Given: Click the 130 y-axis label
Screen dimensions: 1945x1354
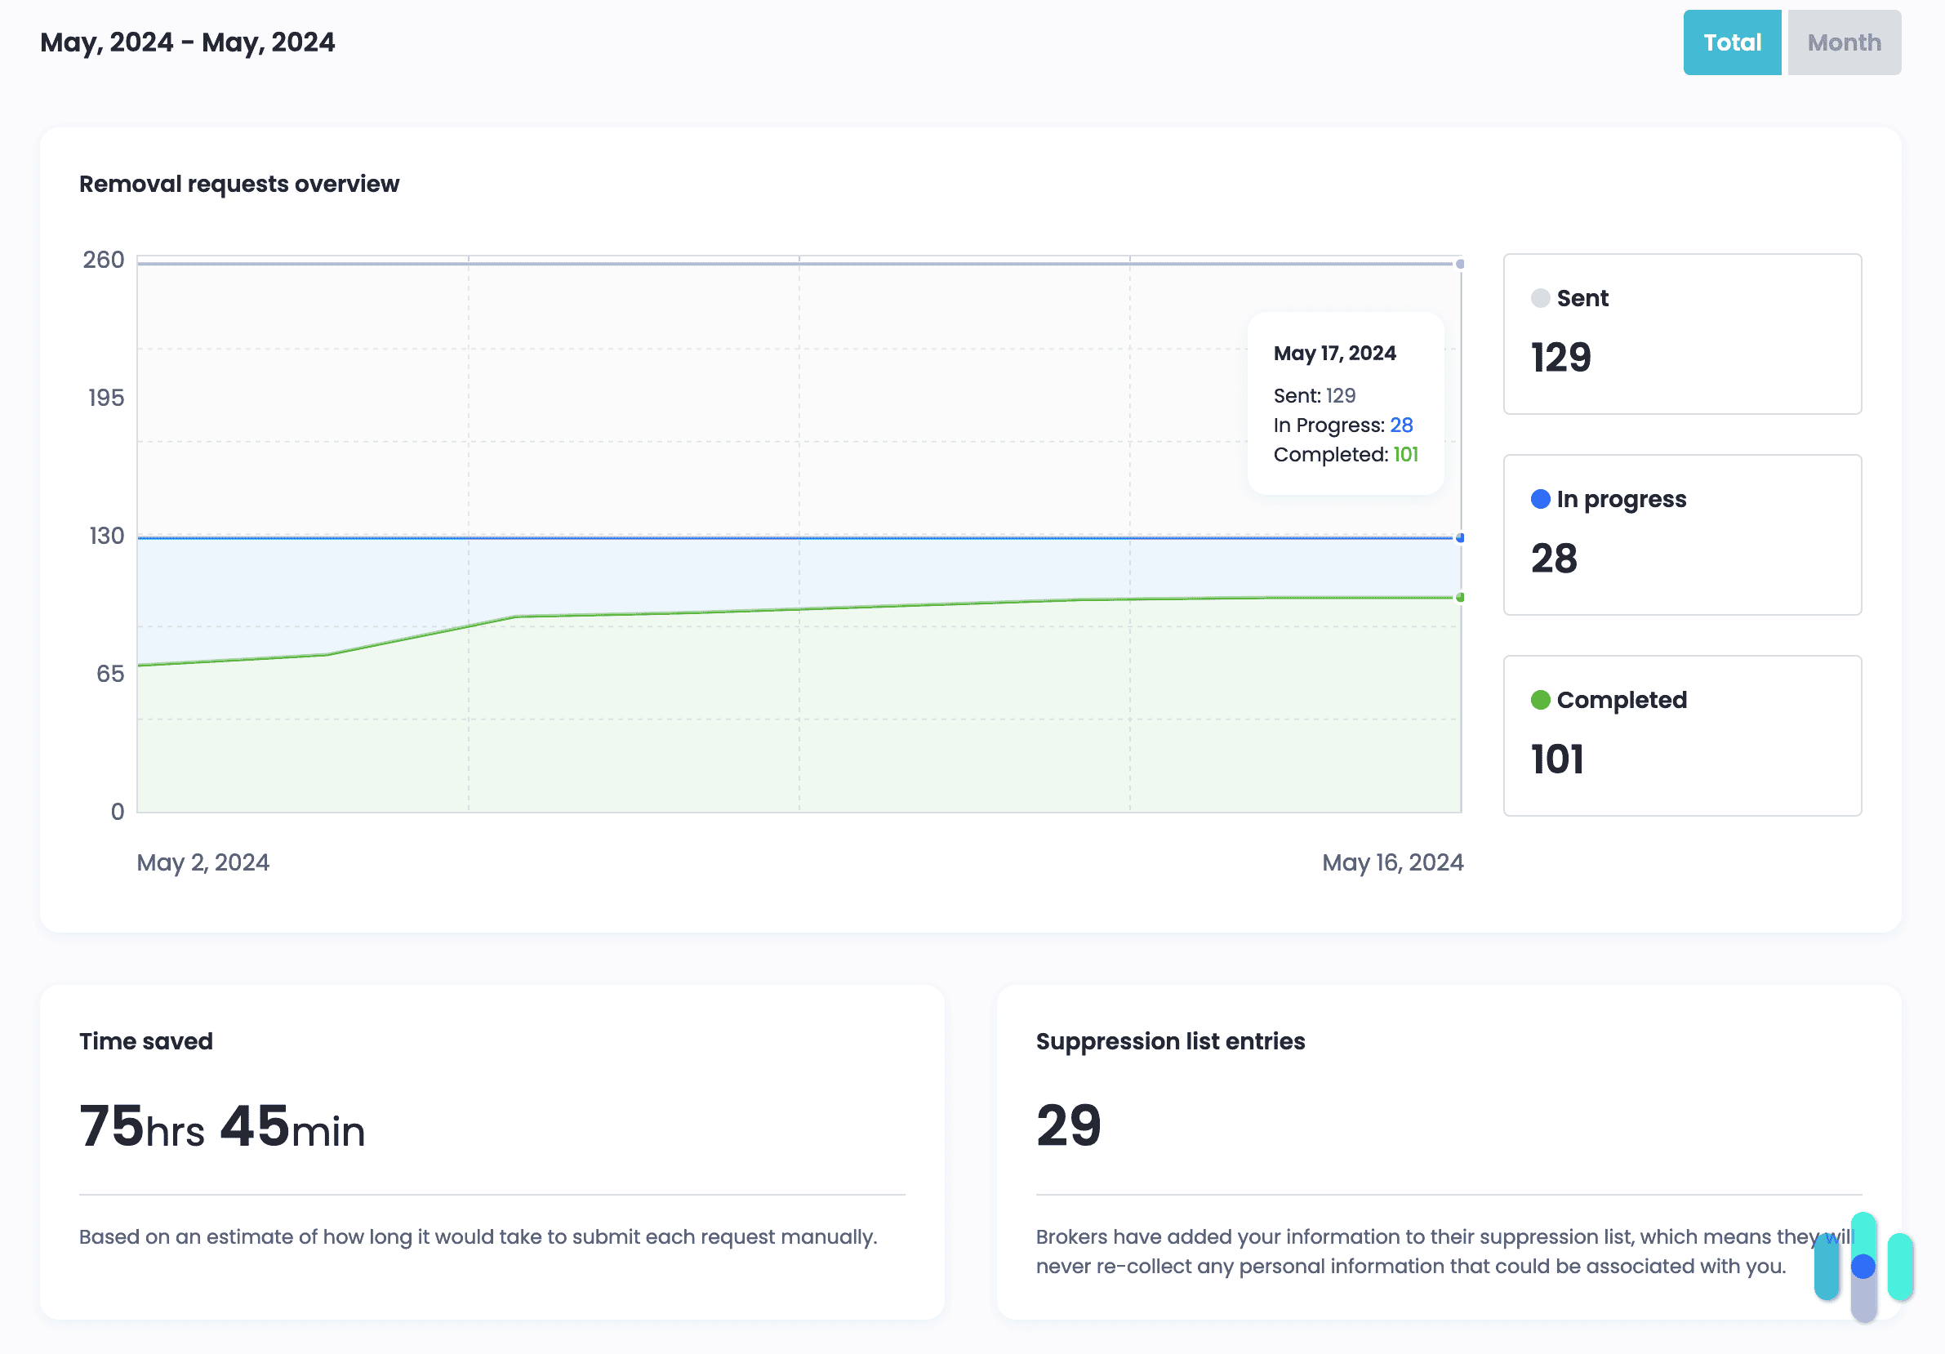Looking at the screenshot, I should 107,537.
